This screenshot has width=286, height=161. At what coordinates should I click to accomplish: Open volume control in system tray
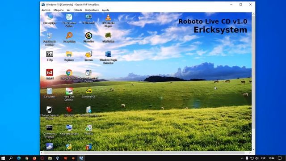click(257, 158)
